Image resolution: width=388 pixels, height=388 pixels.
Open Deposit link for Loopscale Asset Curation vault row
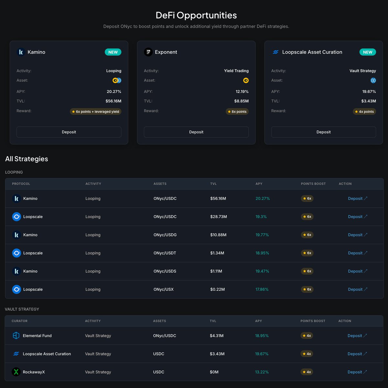[x=357, y=354]
